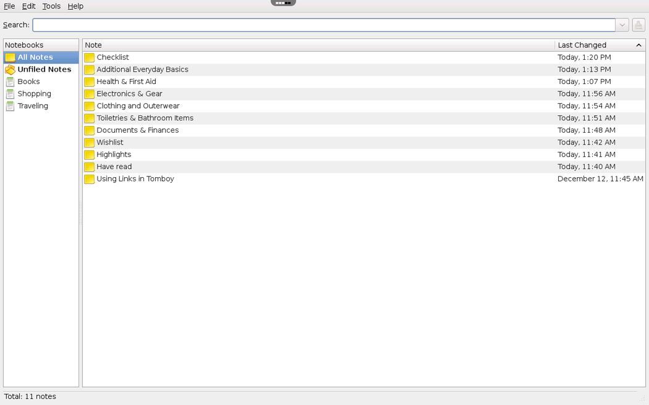The image size is (649, 405).
Task: Click the pane divider handle beside Notebooks
Action: coord(80,213)
